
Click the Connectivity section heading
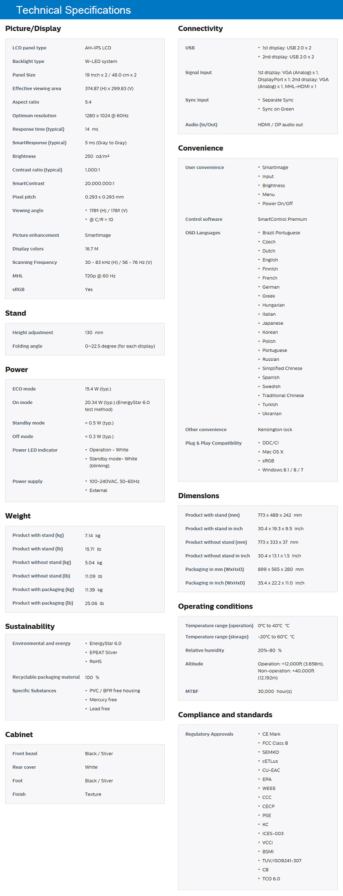click(x=200, y=29)
